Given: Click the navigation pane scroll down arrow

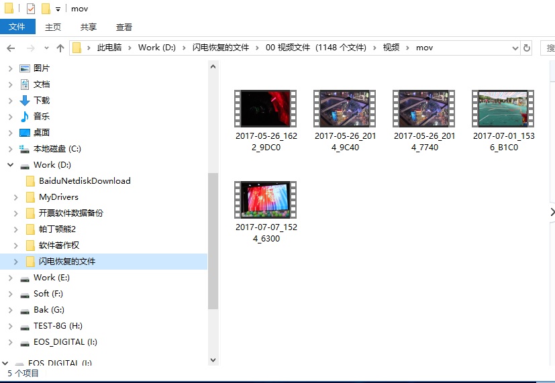Looking at the screenshot, I should [x=213, y=360].
